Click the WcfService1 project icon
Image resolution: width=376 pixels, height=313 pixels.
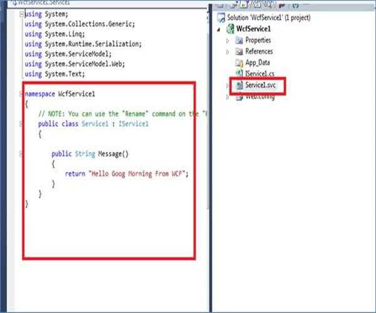coord(230,29)
